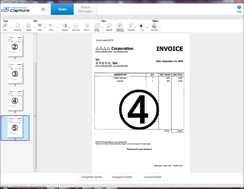Rotate the page with Rotate 90
This screenshot has height=189, width=244.
pyautogui.click(x=17, y=26)
